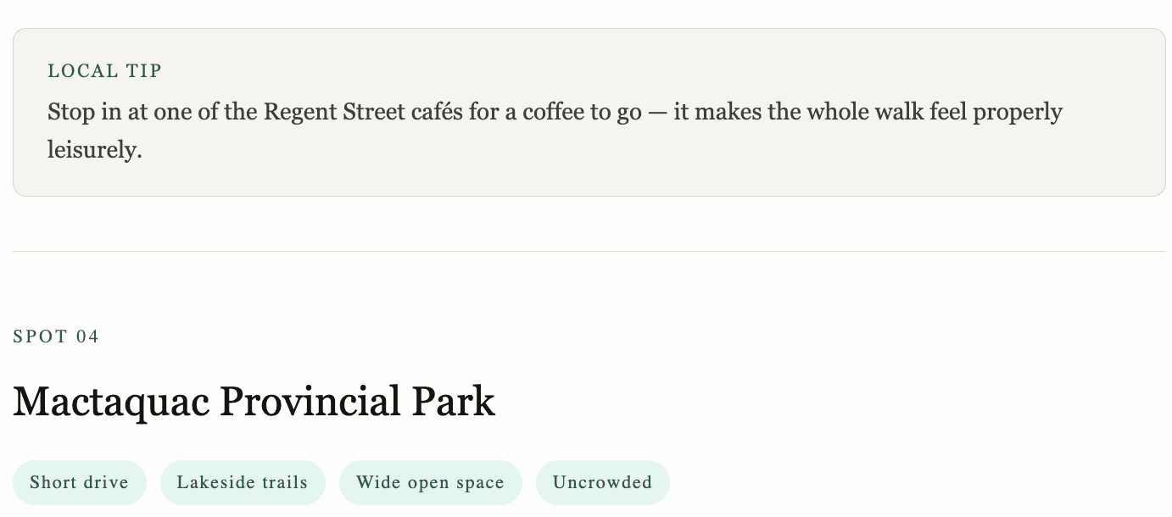The height and width of the screenshot is (517, 1172).
Task: Click the "SPOT 04" label
Action: [56, 337]
